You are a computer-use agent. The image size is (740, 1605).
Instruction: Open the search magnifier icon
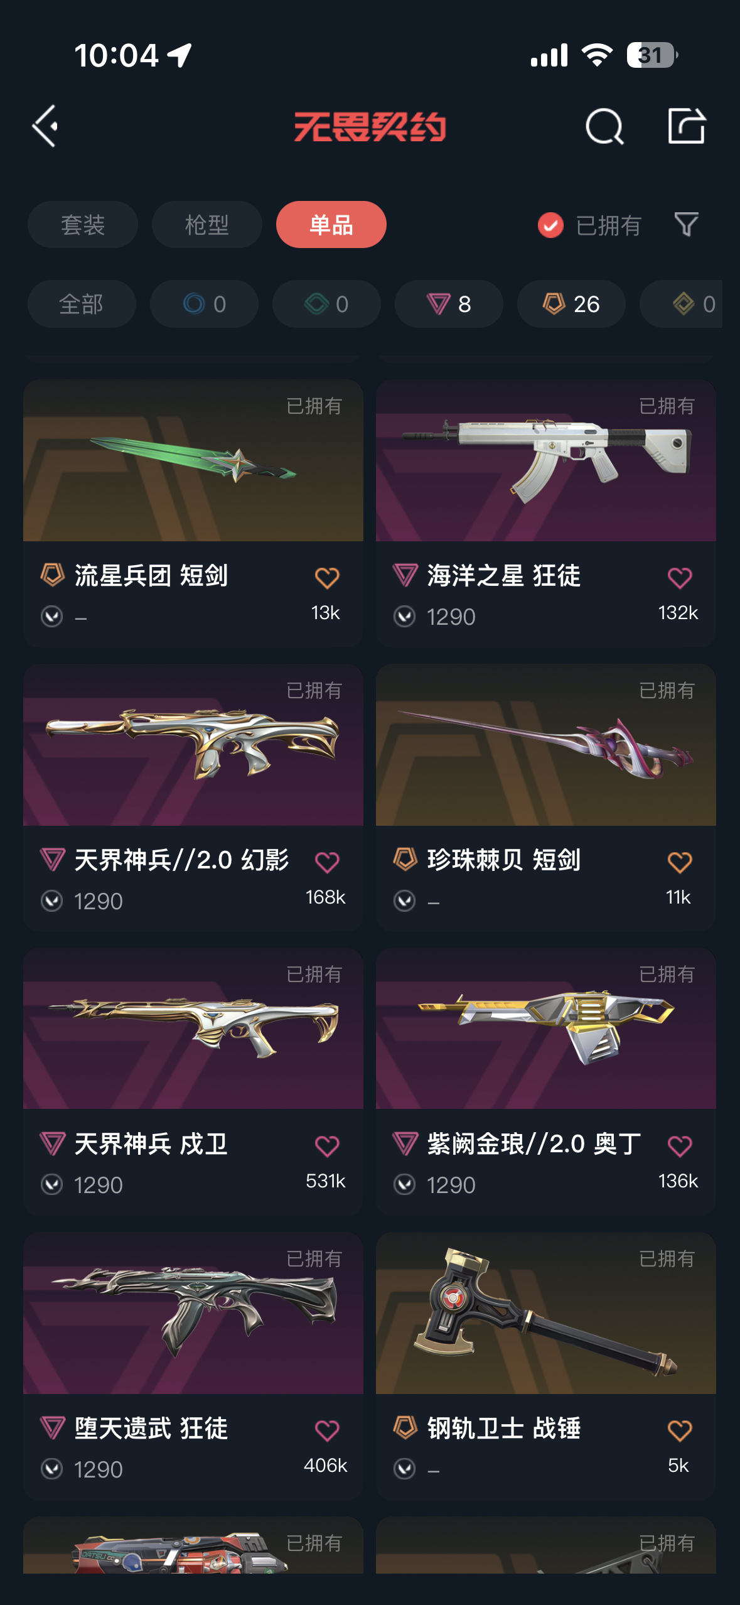[x=604, y=127]
